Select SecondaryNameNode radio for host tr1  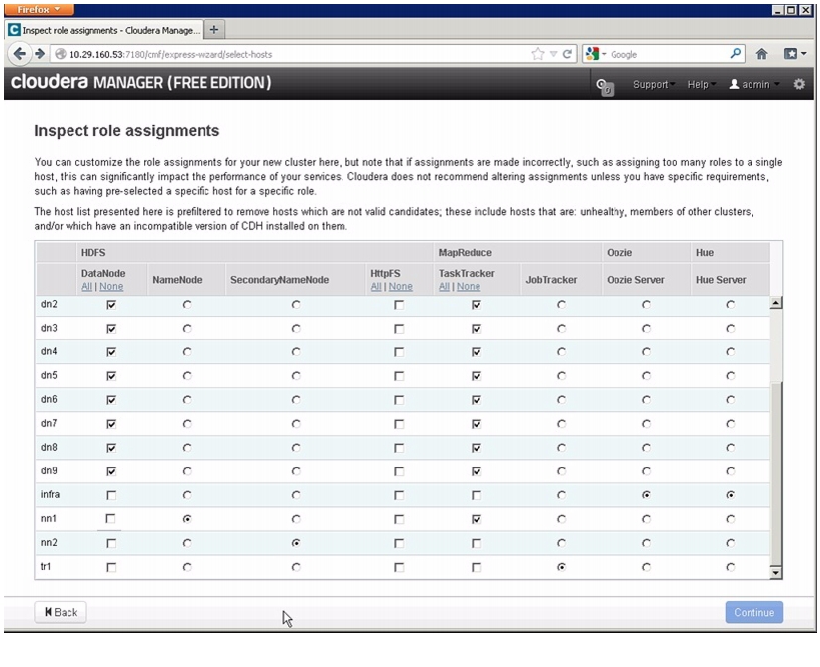point(296,567)
